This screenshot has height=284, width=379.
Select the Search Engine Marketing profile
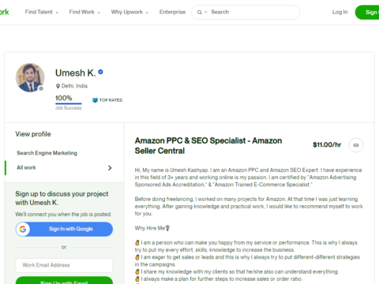[x=47, y=153]
